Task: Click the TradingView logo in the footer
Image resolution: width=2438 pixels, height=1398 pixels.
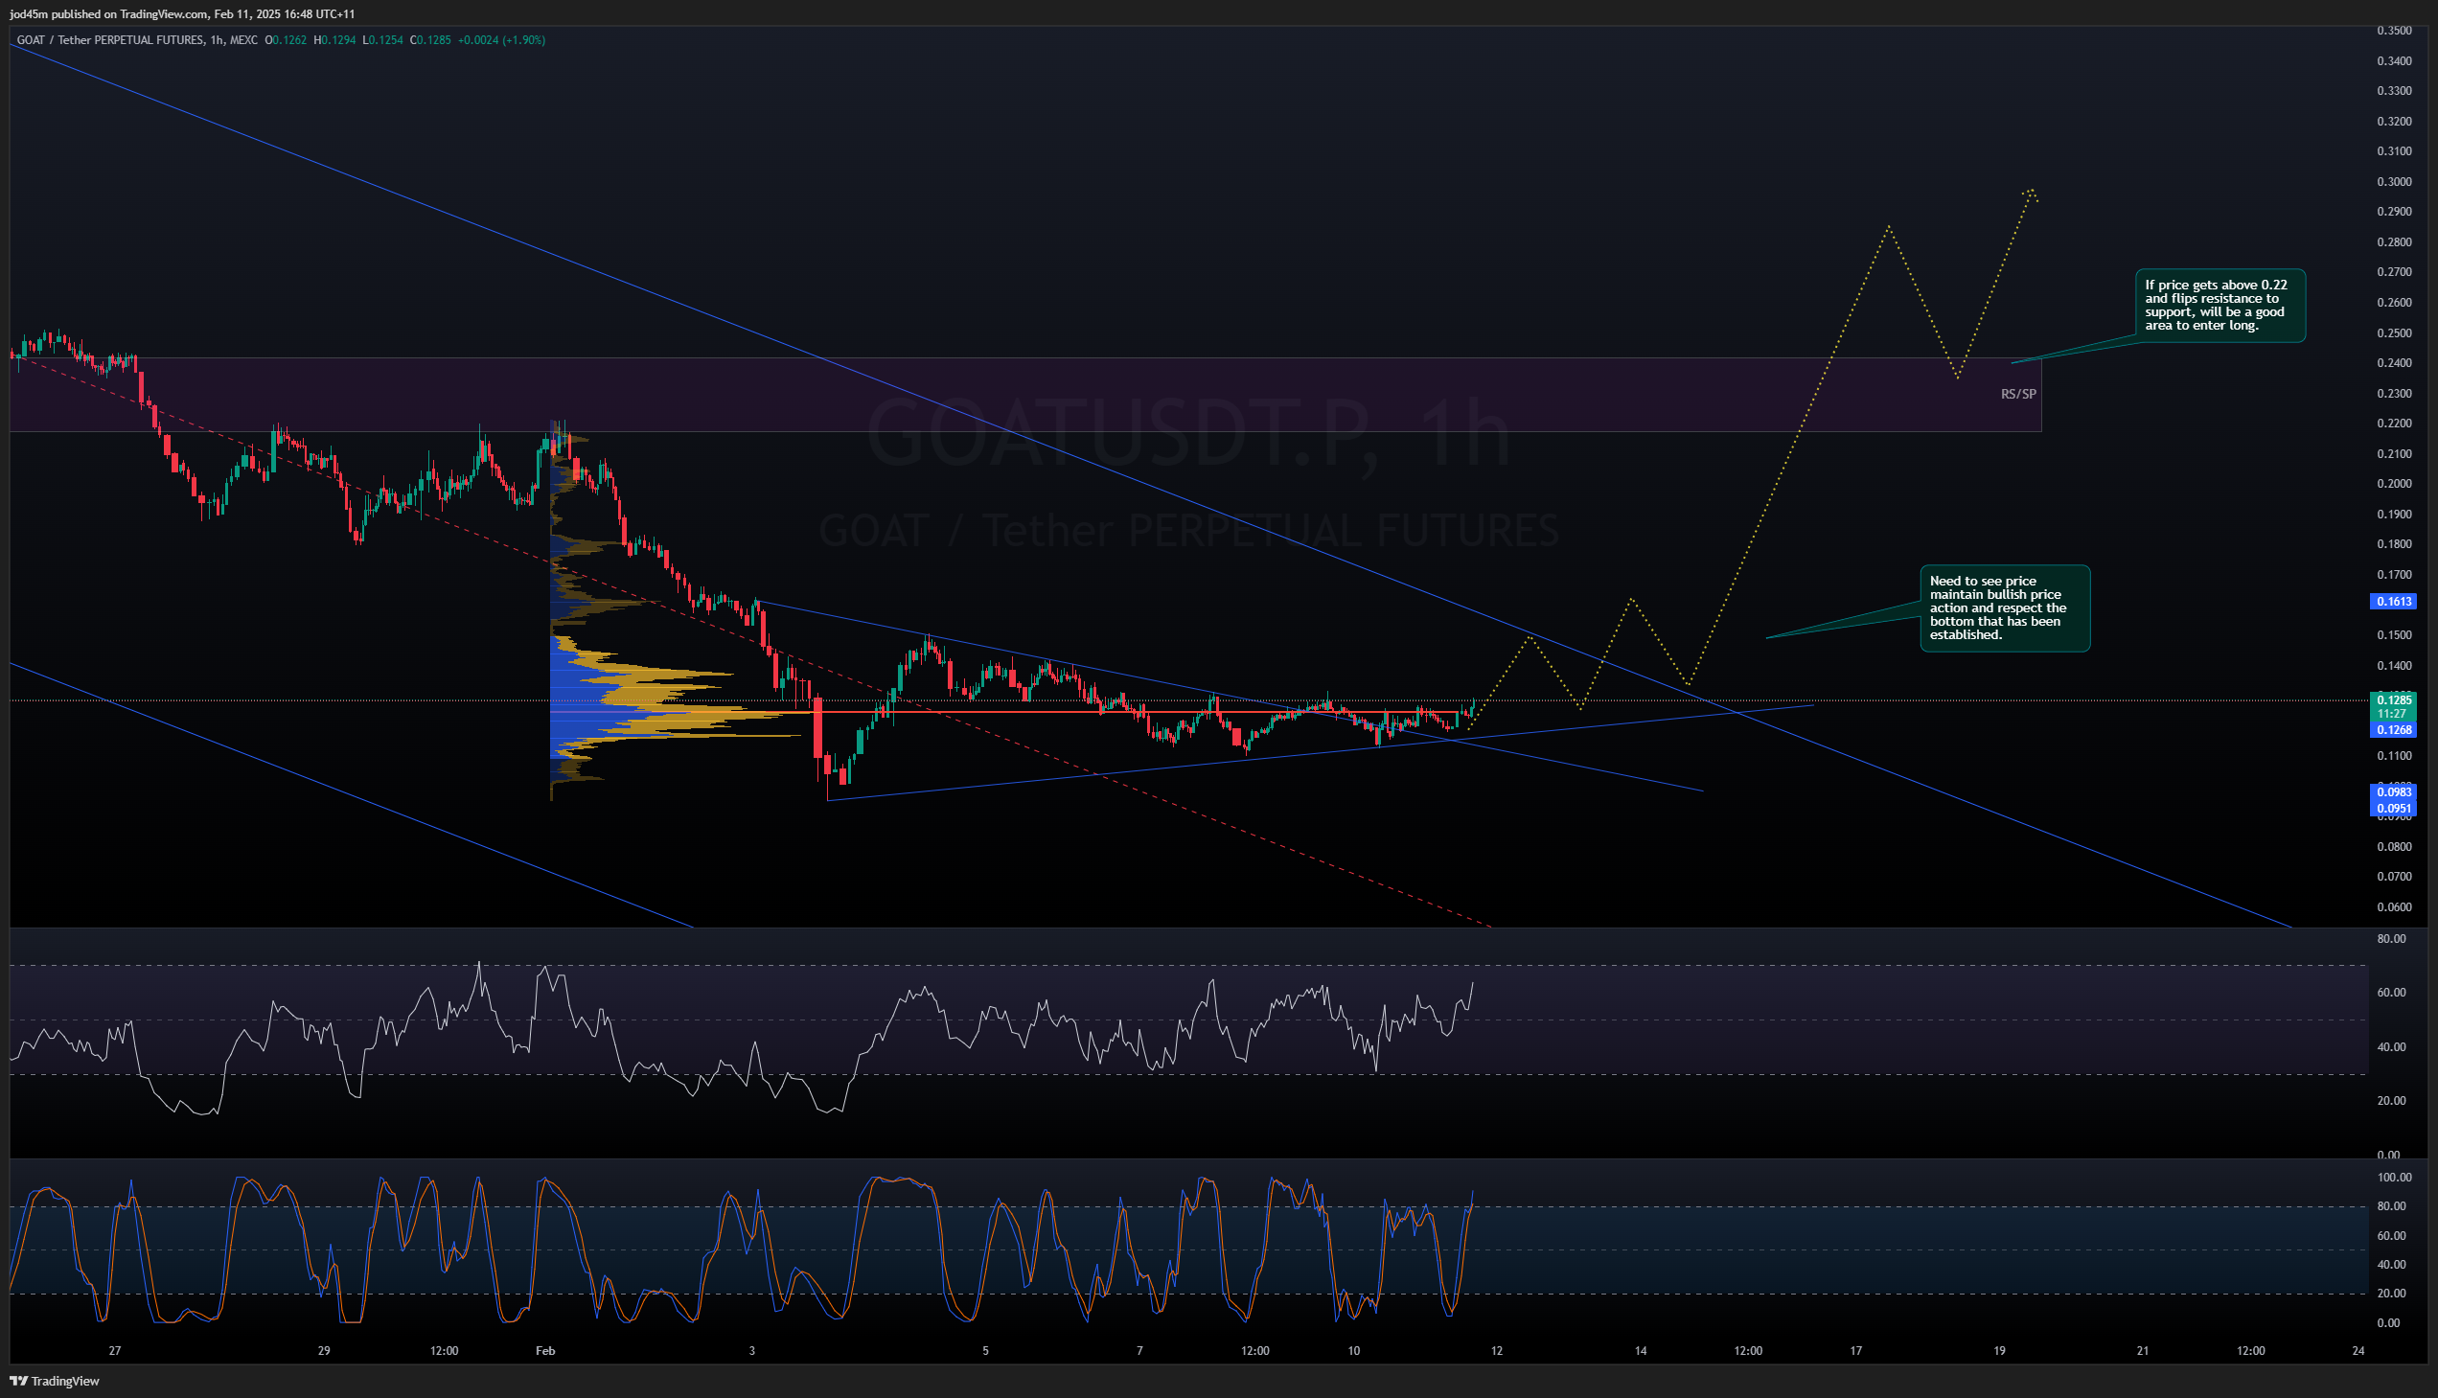Action: [55, 1381]
